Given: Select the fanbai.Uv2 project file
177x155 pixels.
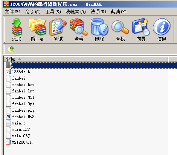Looking at the screenshot, I should click(23, 117).
